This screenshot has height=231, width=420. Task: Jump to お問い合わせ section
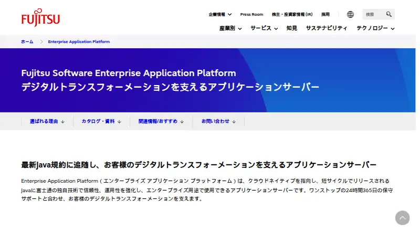(218, 121)
